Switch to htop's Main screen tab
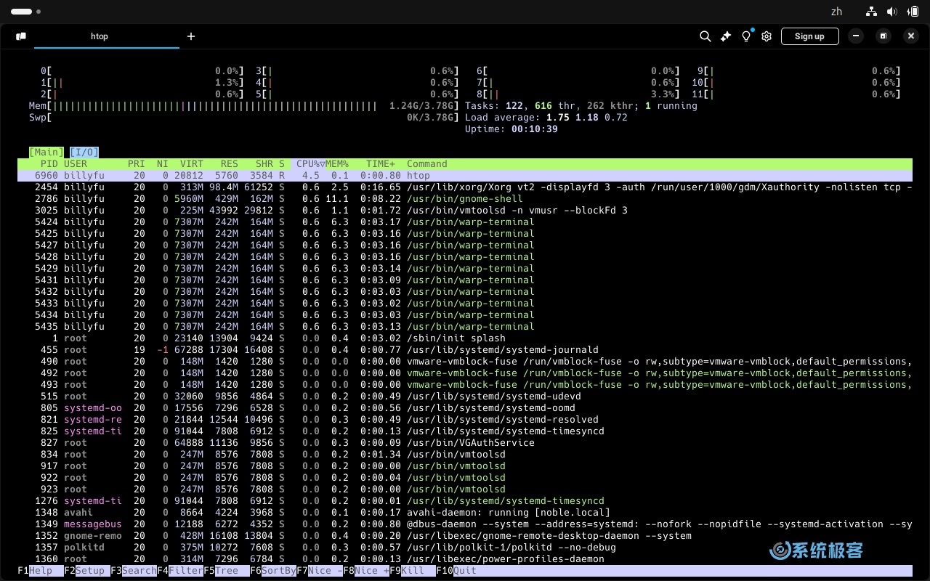The height and width of the screenshot is (581, 930). (46, 153)
